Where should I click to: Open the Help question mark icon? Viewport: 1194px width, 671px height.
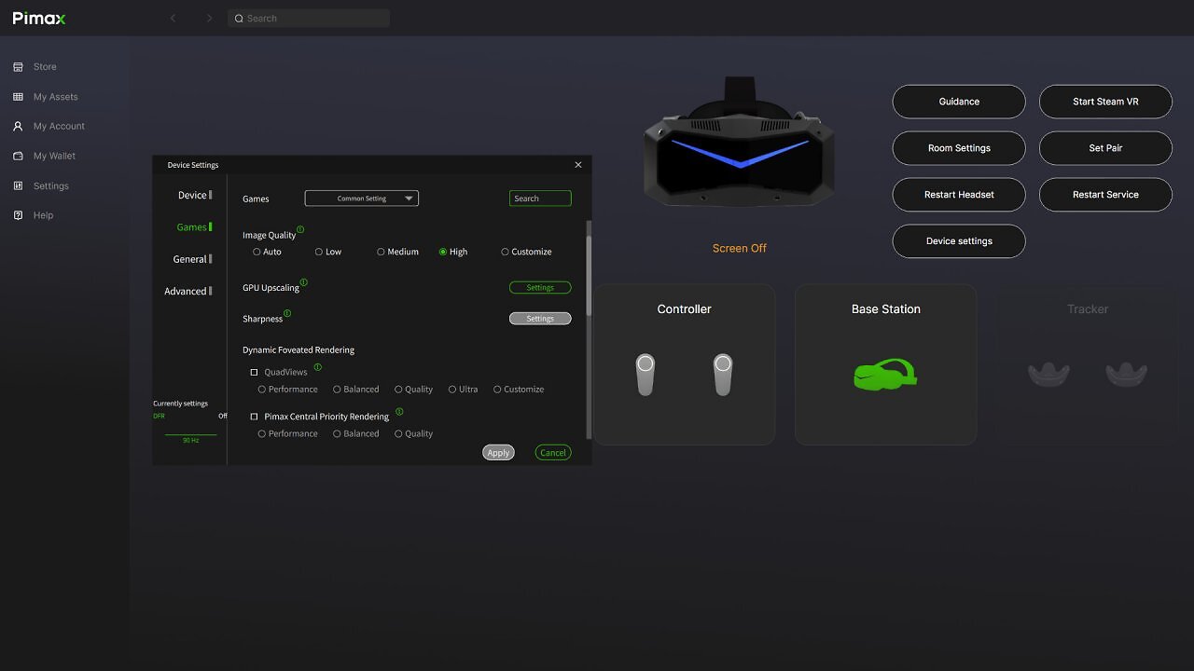(18, 215)
